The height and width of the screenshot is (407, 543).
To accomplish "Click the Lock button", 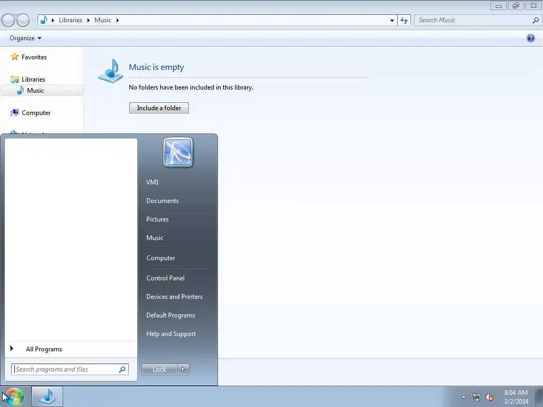I will click(159, 369).
